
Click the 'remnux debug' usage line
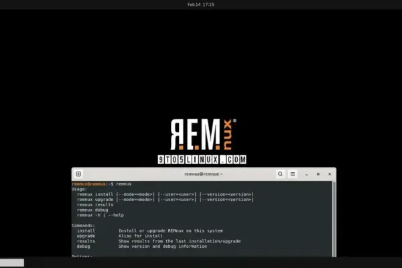coord(92,210)
